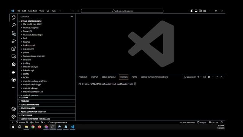Click the master branch in status bar
Screen dimensions: 243x137
pos(21,123)
